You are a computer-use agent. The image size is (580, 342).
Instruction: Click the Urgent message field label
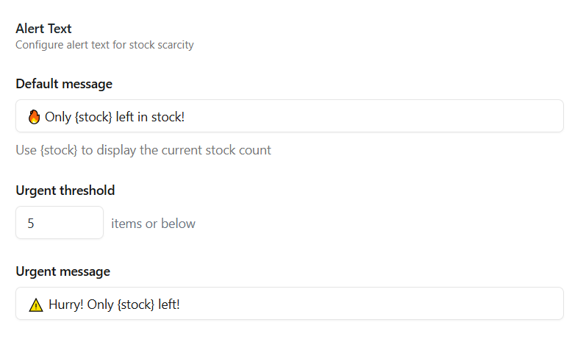point(63,271)
